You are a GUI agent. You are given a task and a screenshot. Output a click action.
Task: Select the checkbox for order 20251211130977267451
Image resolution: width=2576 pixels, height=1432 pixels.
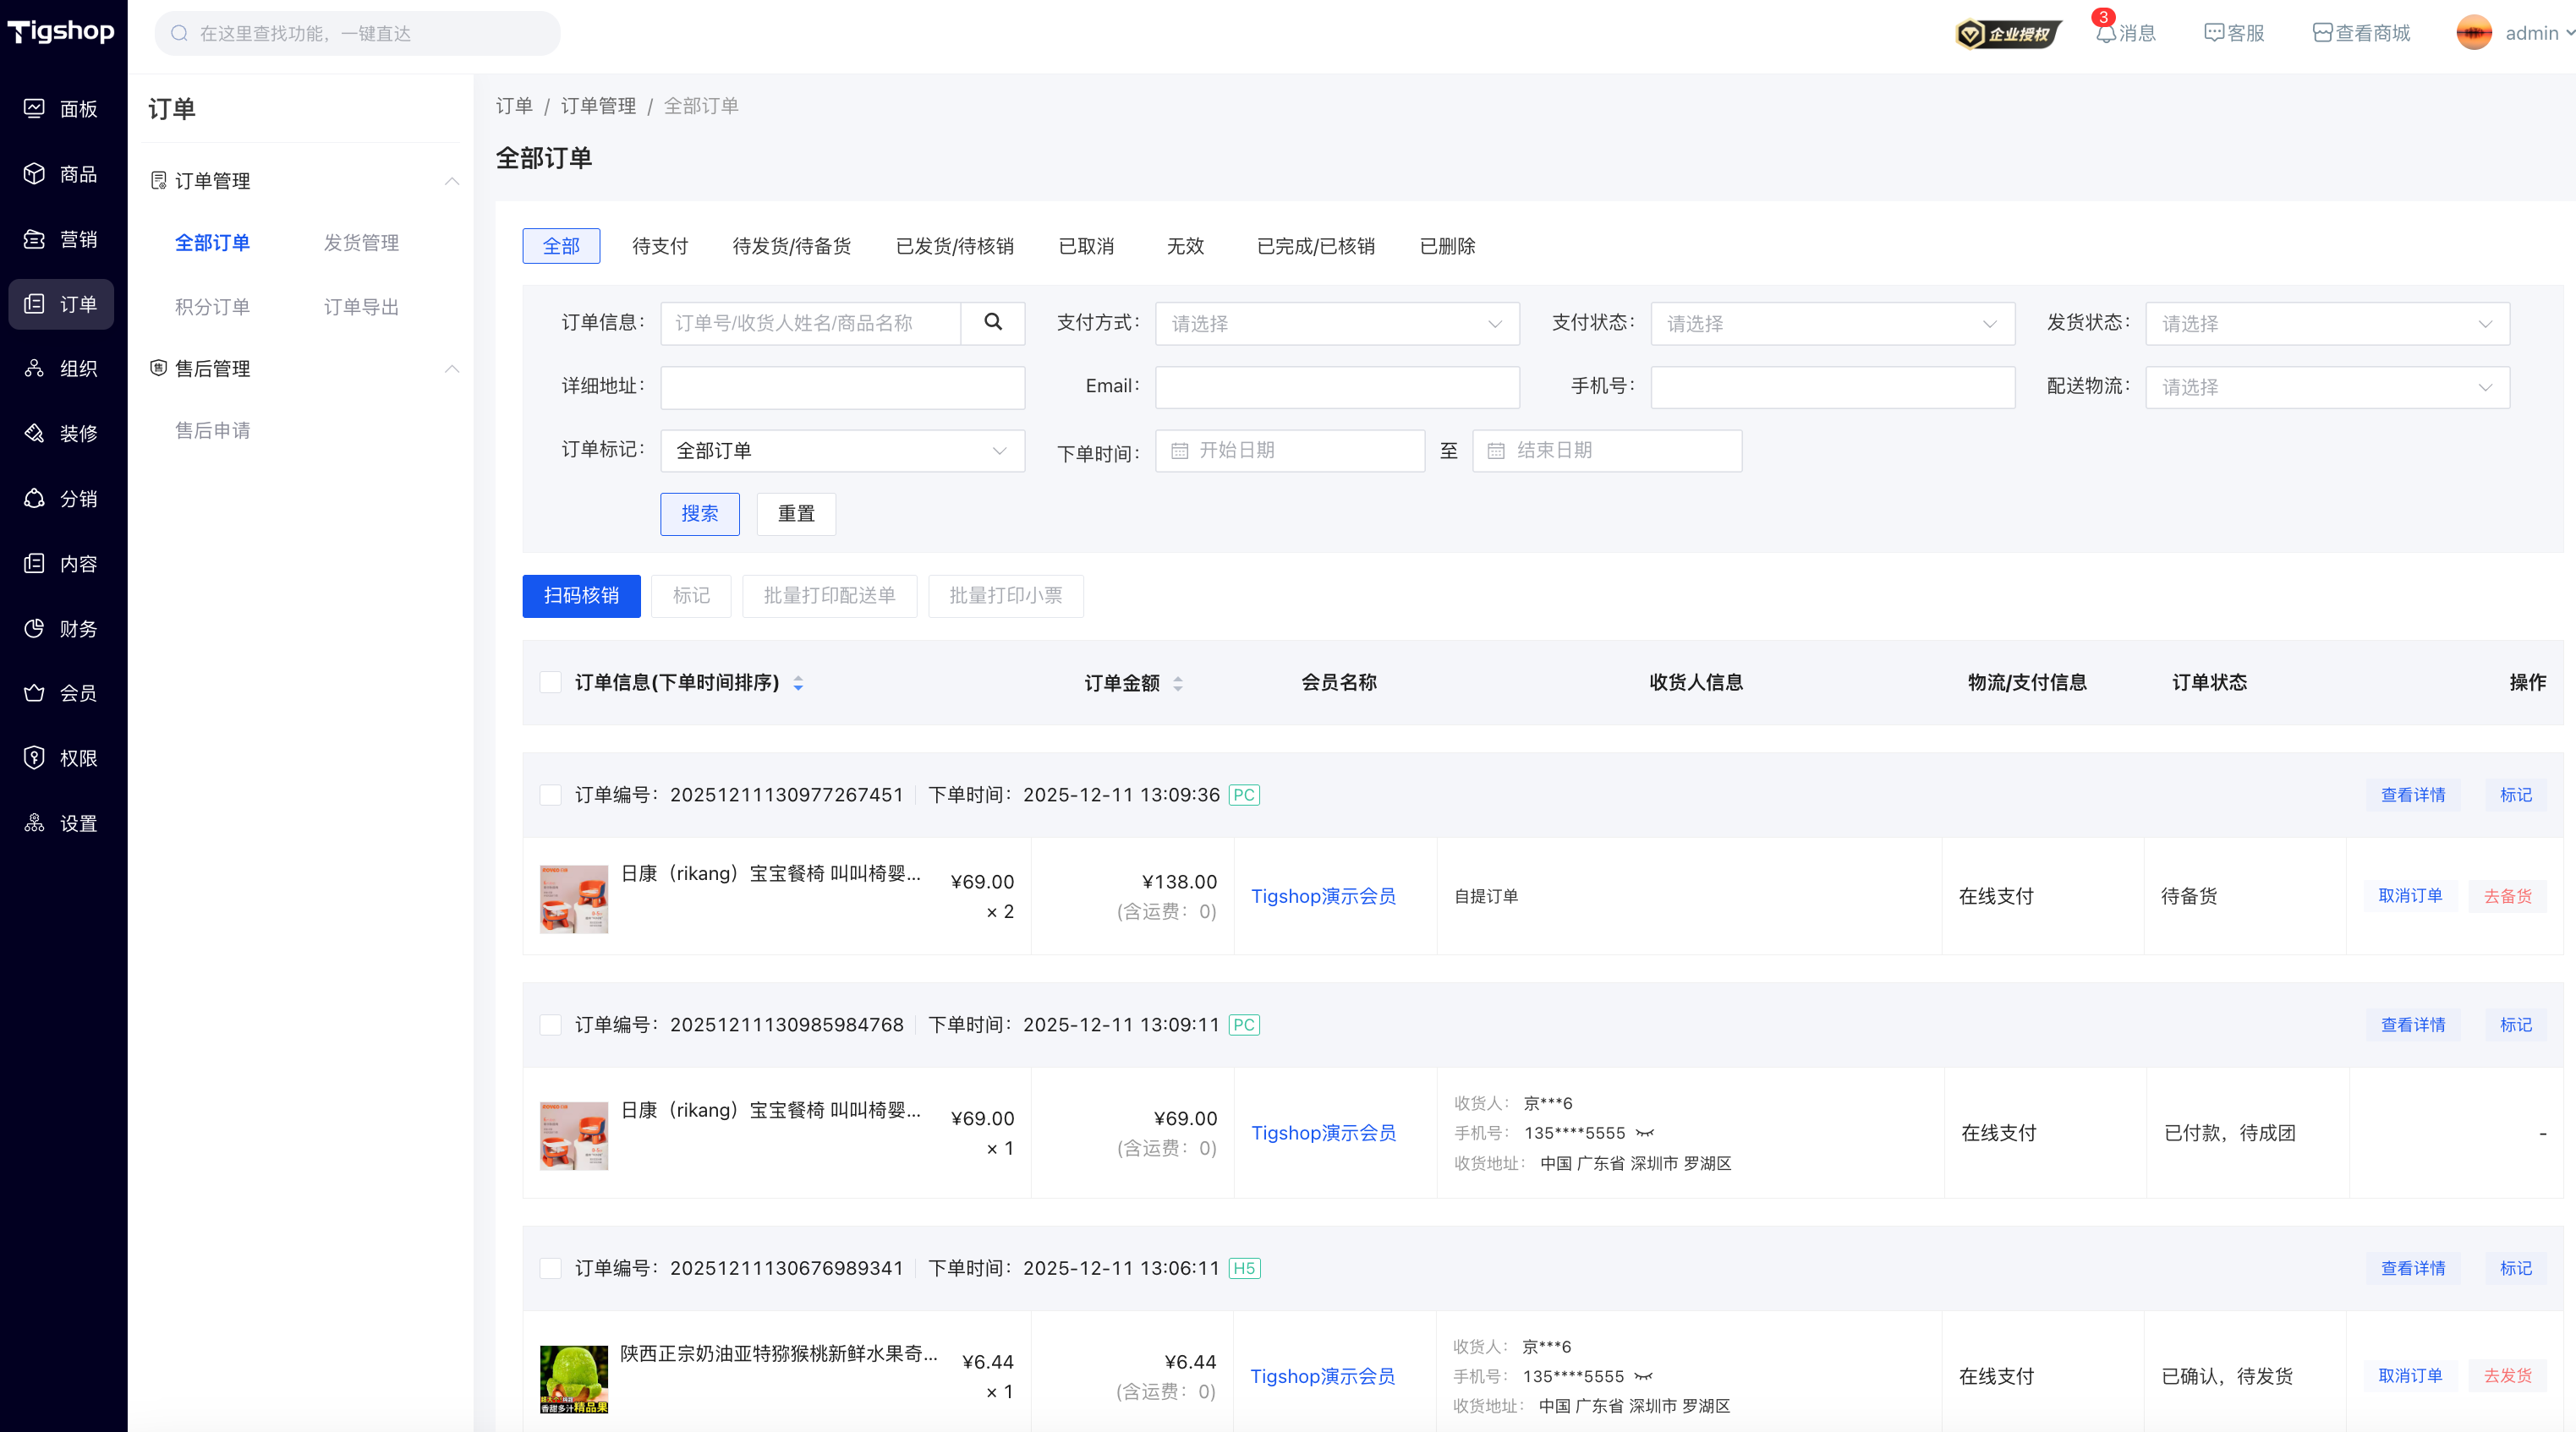point(550,795)
